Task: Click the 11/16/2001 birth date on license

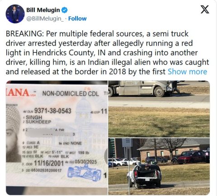Action: point(49,163)
